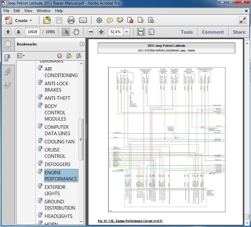Toggle Read Mode expand arrows icon
251x227 pixels.
(x=243, y=21)
